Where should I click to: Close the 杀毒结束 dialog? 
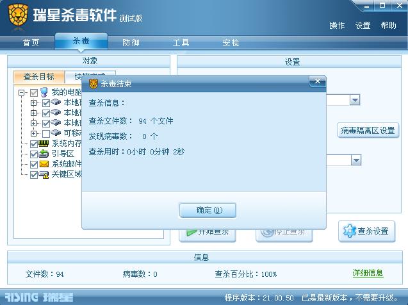(318, 81)
